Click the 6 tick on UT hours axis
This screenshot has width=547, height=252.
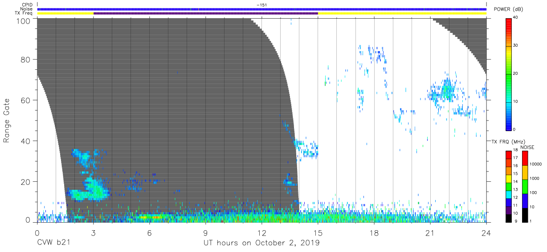click(x=150, y=233)
